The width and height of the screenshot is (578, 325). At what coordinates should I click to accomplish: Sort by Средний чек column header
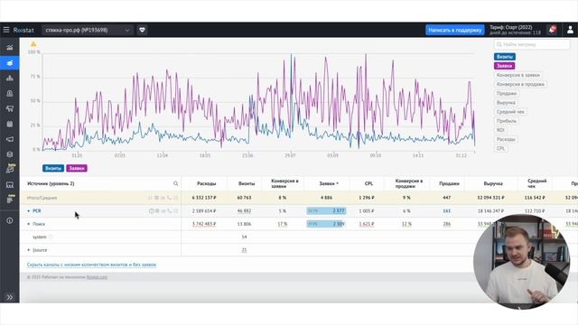[x=536, y=183]
